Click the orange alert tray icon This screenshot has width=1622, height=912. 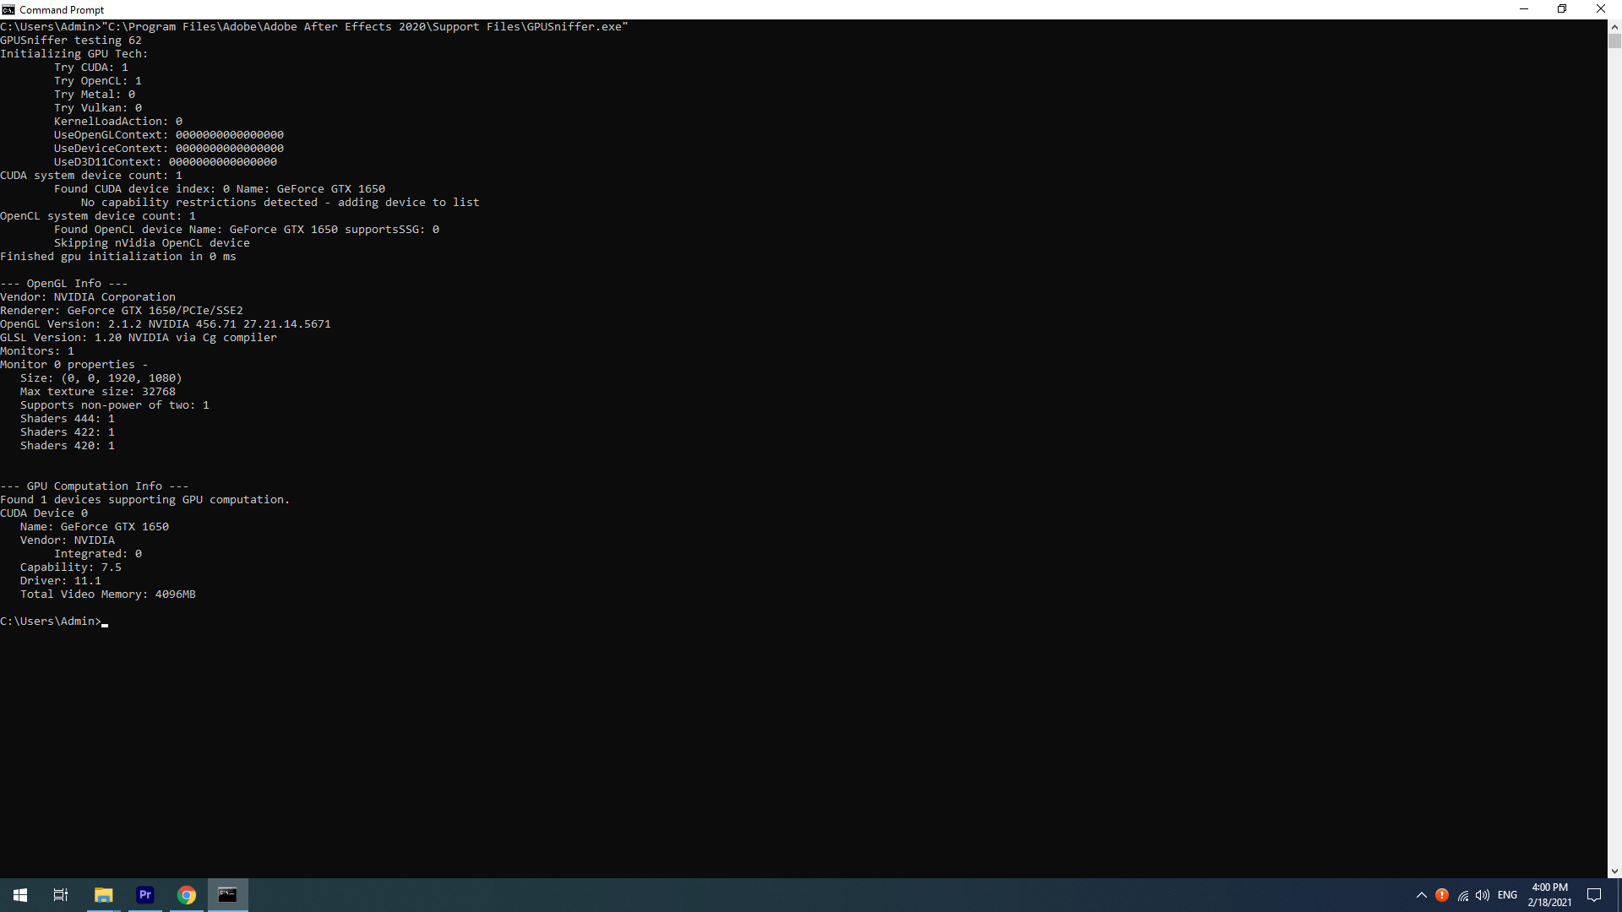1442,895
